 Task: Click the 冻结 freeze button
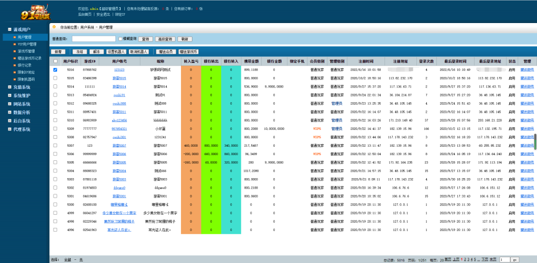coord(79,52)
